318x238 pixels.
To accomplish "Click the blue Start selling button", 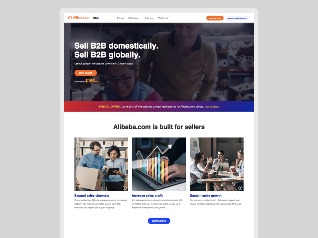I will pos(159,221).
